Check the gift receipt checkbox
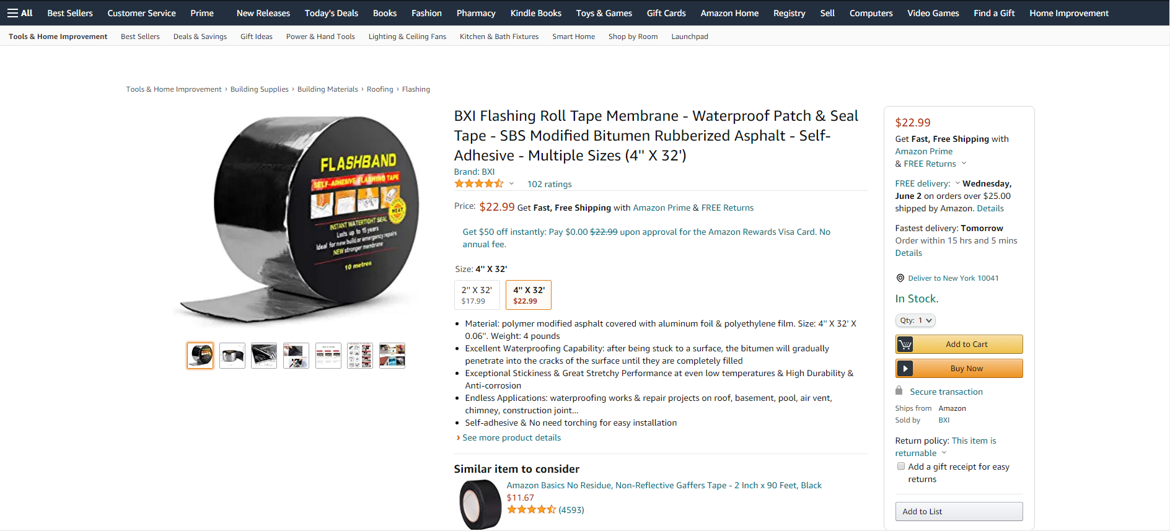Image resolution: width=1170 pixels, height=531 pixels. [901, 467]
